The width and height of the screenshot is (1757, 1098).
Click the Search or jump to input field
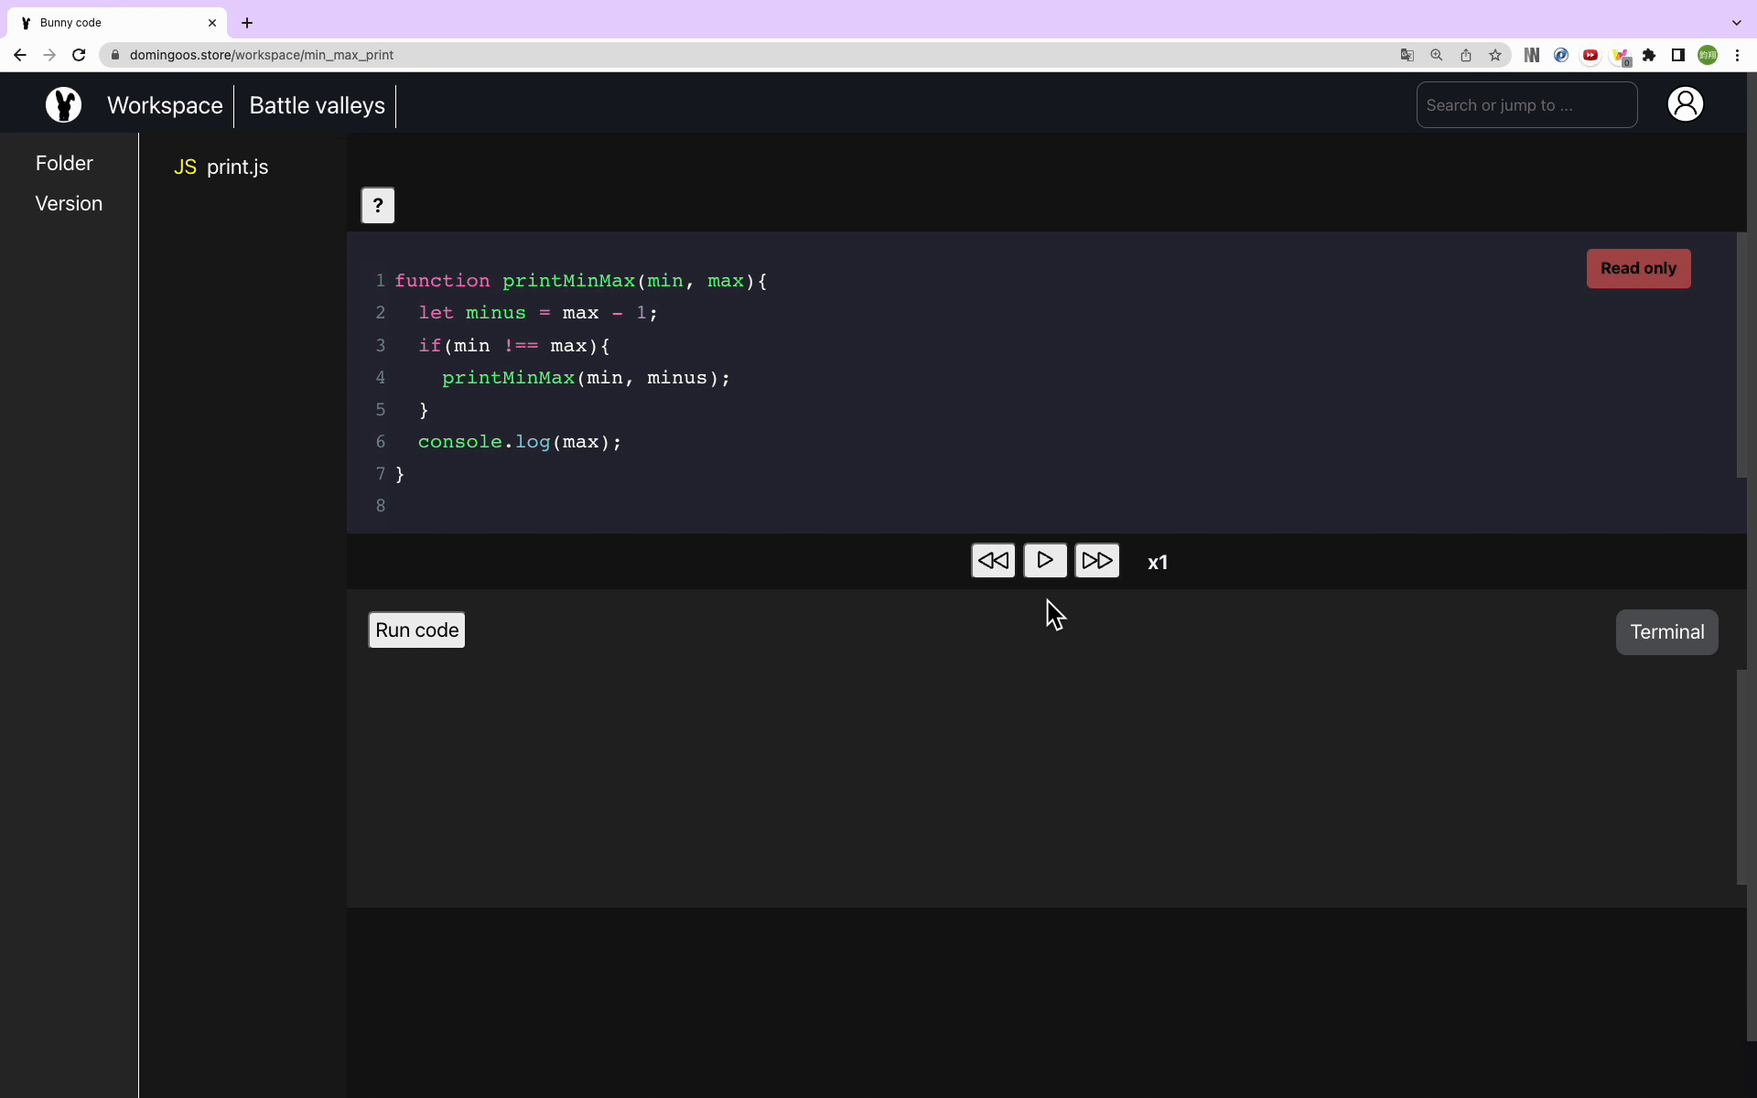1526,105
